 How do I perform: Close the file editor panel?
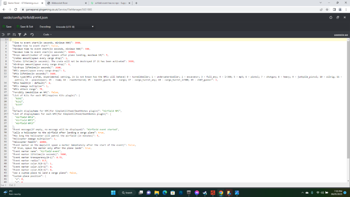[345, 17]
